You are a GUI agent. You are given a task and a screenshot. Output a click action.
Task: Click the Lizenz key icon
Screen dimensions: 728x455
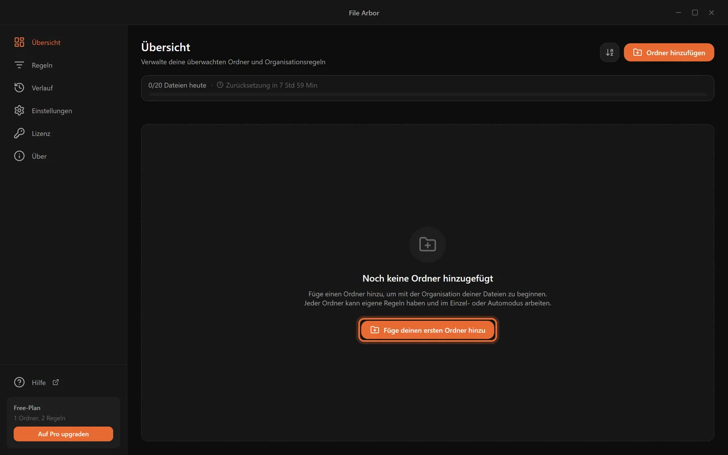point(19,133)
